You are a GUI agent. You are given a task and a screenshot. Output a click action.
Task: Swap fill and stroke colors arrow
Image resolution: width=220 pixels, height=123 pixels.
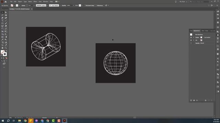[x=6, y=51]
